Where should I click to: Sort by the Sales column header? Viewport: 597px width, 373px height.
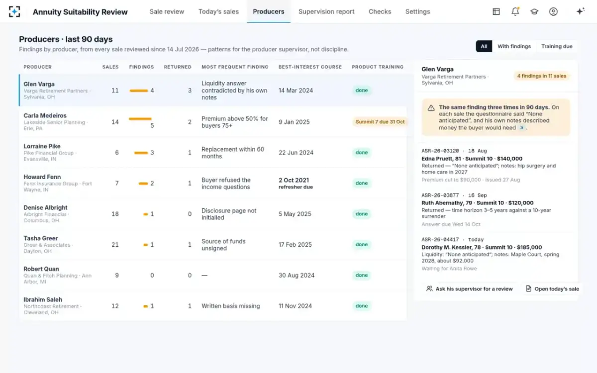110,67
